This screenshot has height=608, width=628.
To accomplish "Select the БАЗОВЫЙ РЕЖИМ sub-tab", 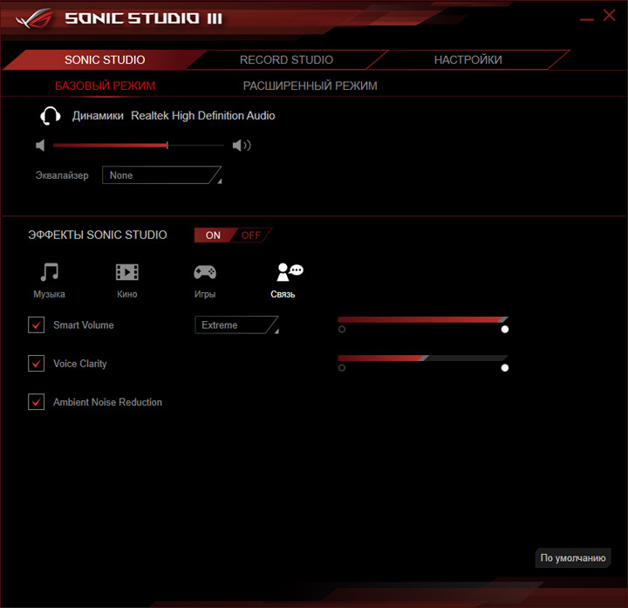I will point(105,85).
